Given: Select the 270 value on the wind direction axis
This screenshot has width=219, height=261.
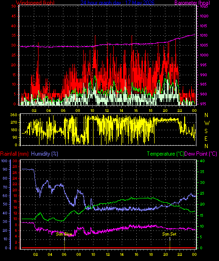Looking at the screenshot, I should [14, 122].
